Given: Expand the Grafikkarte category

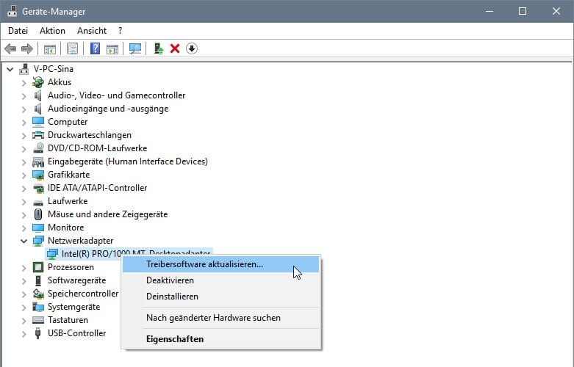Looking at the screenshot, I should point(24,175).
